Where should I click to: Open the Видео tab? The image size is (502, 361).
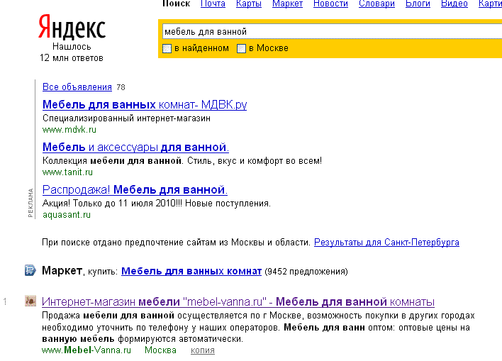[454, 4]
